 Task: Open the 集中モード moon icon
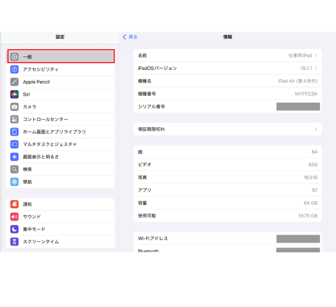click(x=14, y=229)
